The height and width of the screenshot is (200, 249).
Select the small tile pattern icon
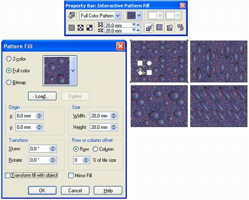(72, 27)
